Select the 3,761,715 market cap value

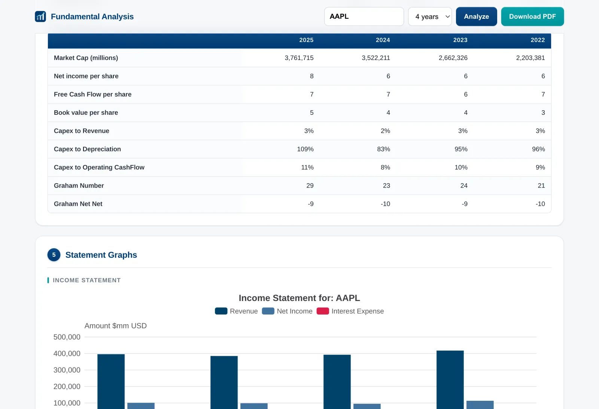pos(299,58)
